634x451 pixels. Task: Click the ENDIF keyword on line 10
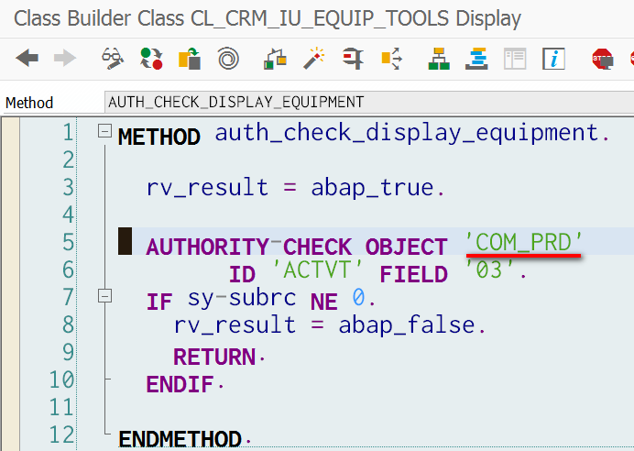click(180, 384)
